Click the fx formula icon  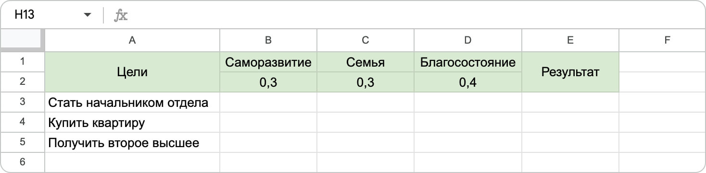pyautogui.click(x=120, y=15)
